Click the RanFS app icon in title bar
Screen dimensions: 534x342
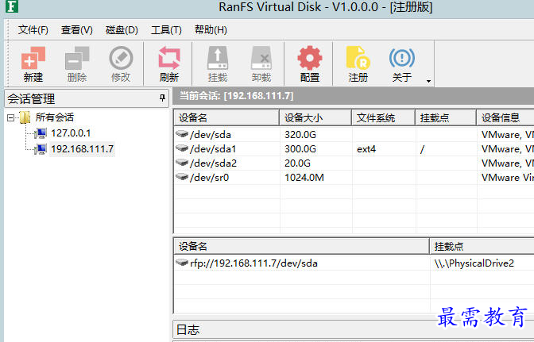coord(12,6)
